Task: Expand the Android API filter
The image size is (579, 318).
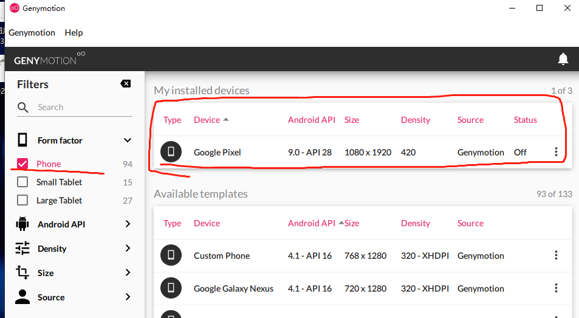Action: (128, 224)
